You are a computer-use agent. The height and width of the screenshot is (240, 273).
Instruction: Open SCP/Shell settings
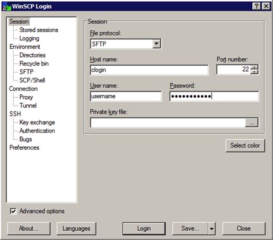click(32, 80)
